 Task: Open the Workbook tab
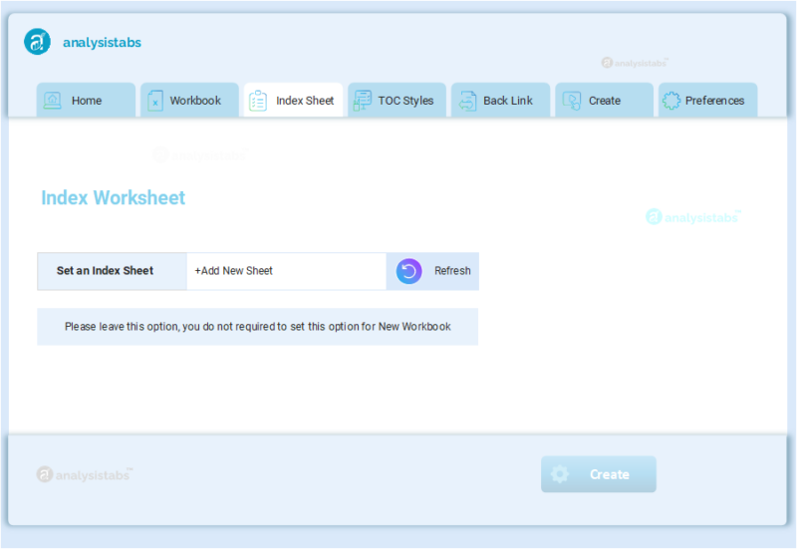click(x=195, y=101)
